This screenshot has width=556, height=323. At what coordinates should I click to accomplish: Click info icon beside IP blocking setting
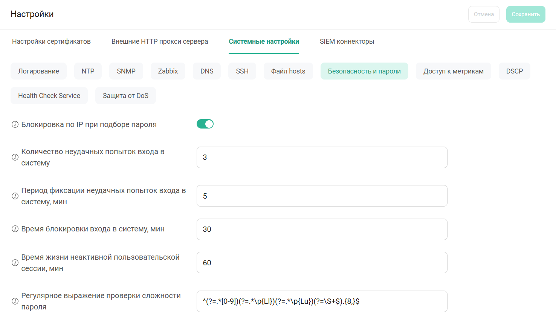pyautogui.click(x=15, y=124)
